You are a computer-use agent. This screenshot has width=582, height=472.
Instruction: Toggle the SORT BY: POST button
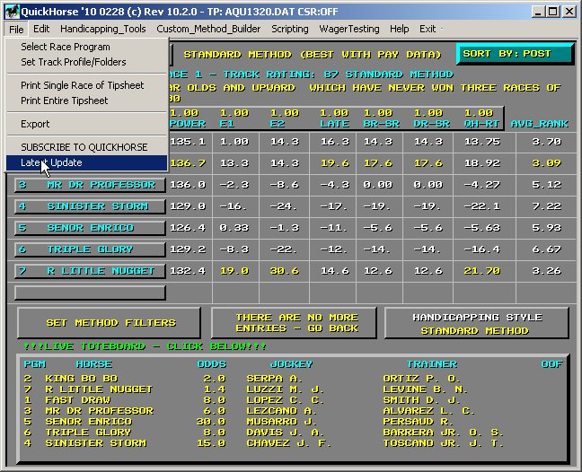pos(515,54)
